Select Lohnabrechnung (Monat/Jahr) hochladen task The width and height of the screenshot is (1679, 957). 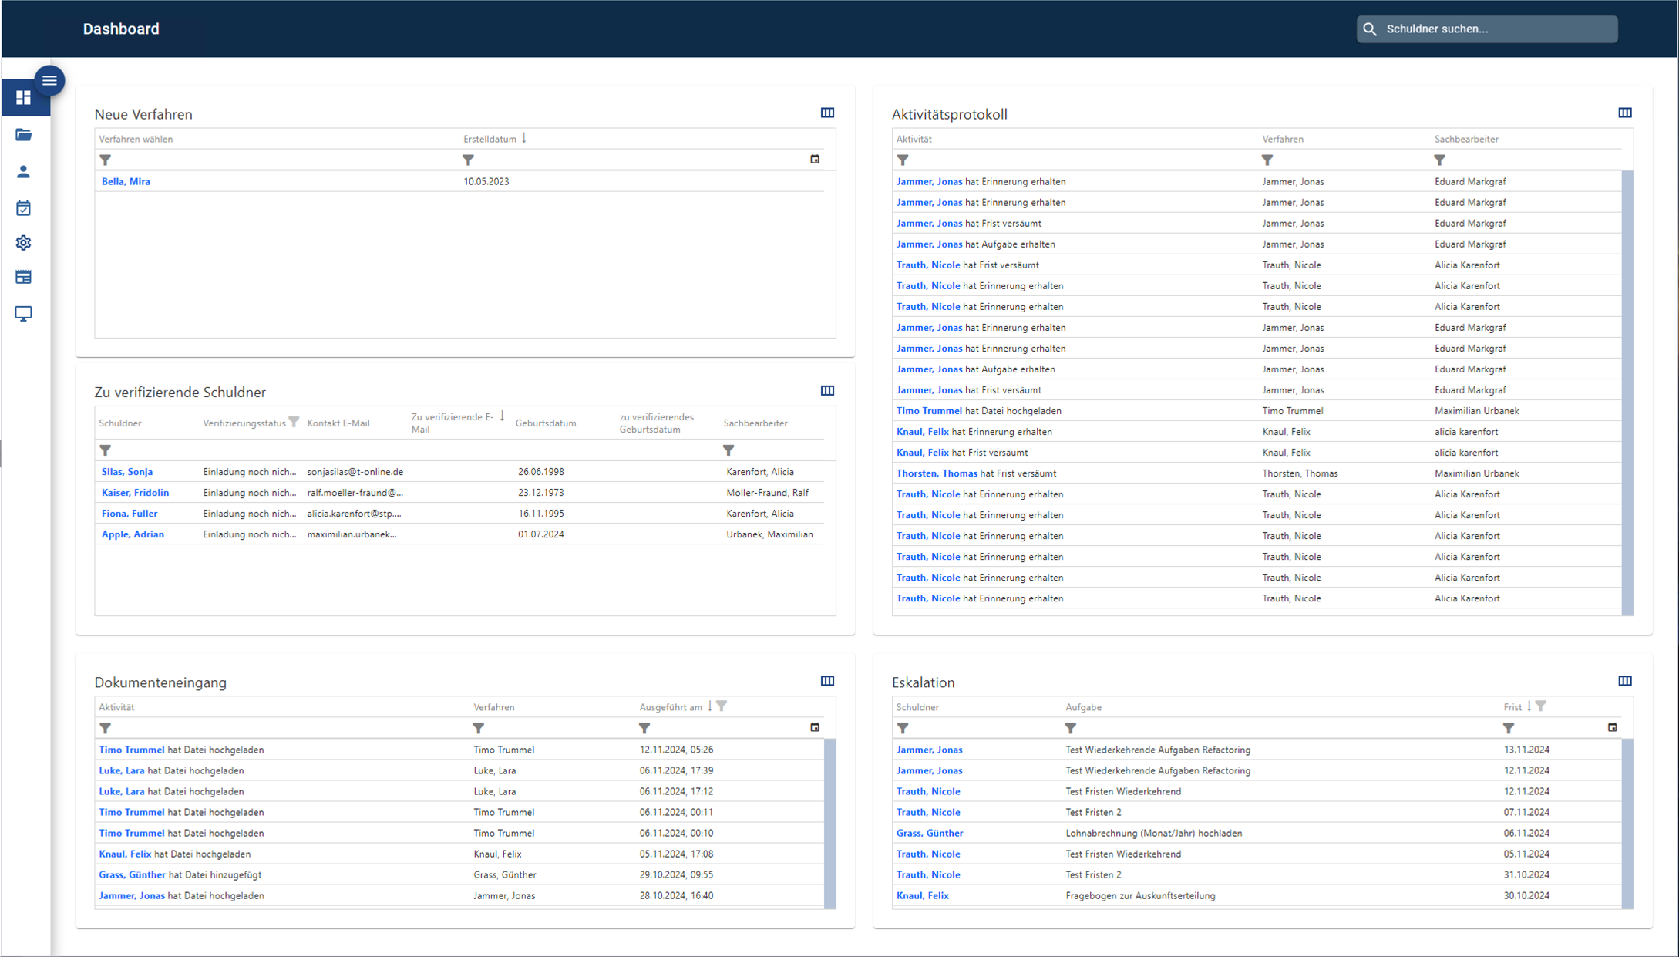point(1153,833)
